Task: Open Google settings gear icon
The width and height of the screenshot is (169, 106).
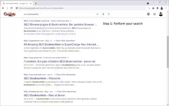Action: click(x=148, y=14)
